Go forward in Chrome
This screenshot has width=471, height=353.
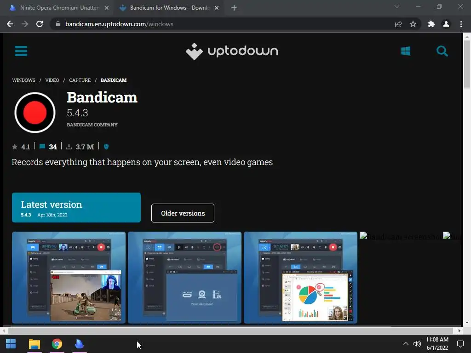pos(25,24)
